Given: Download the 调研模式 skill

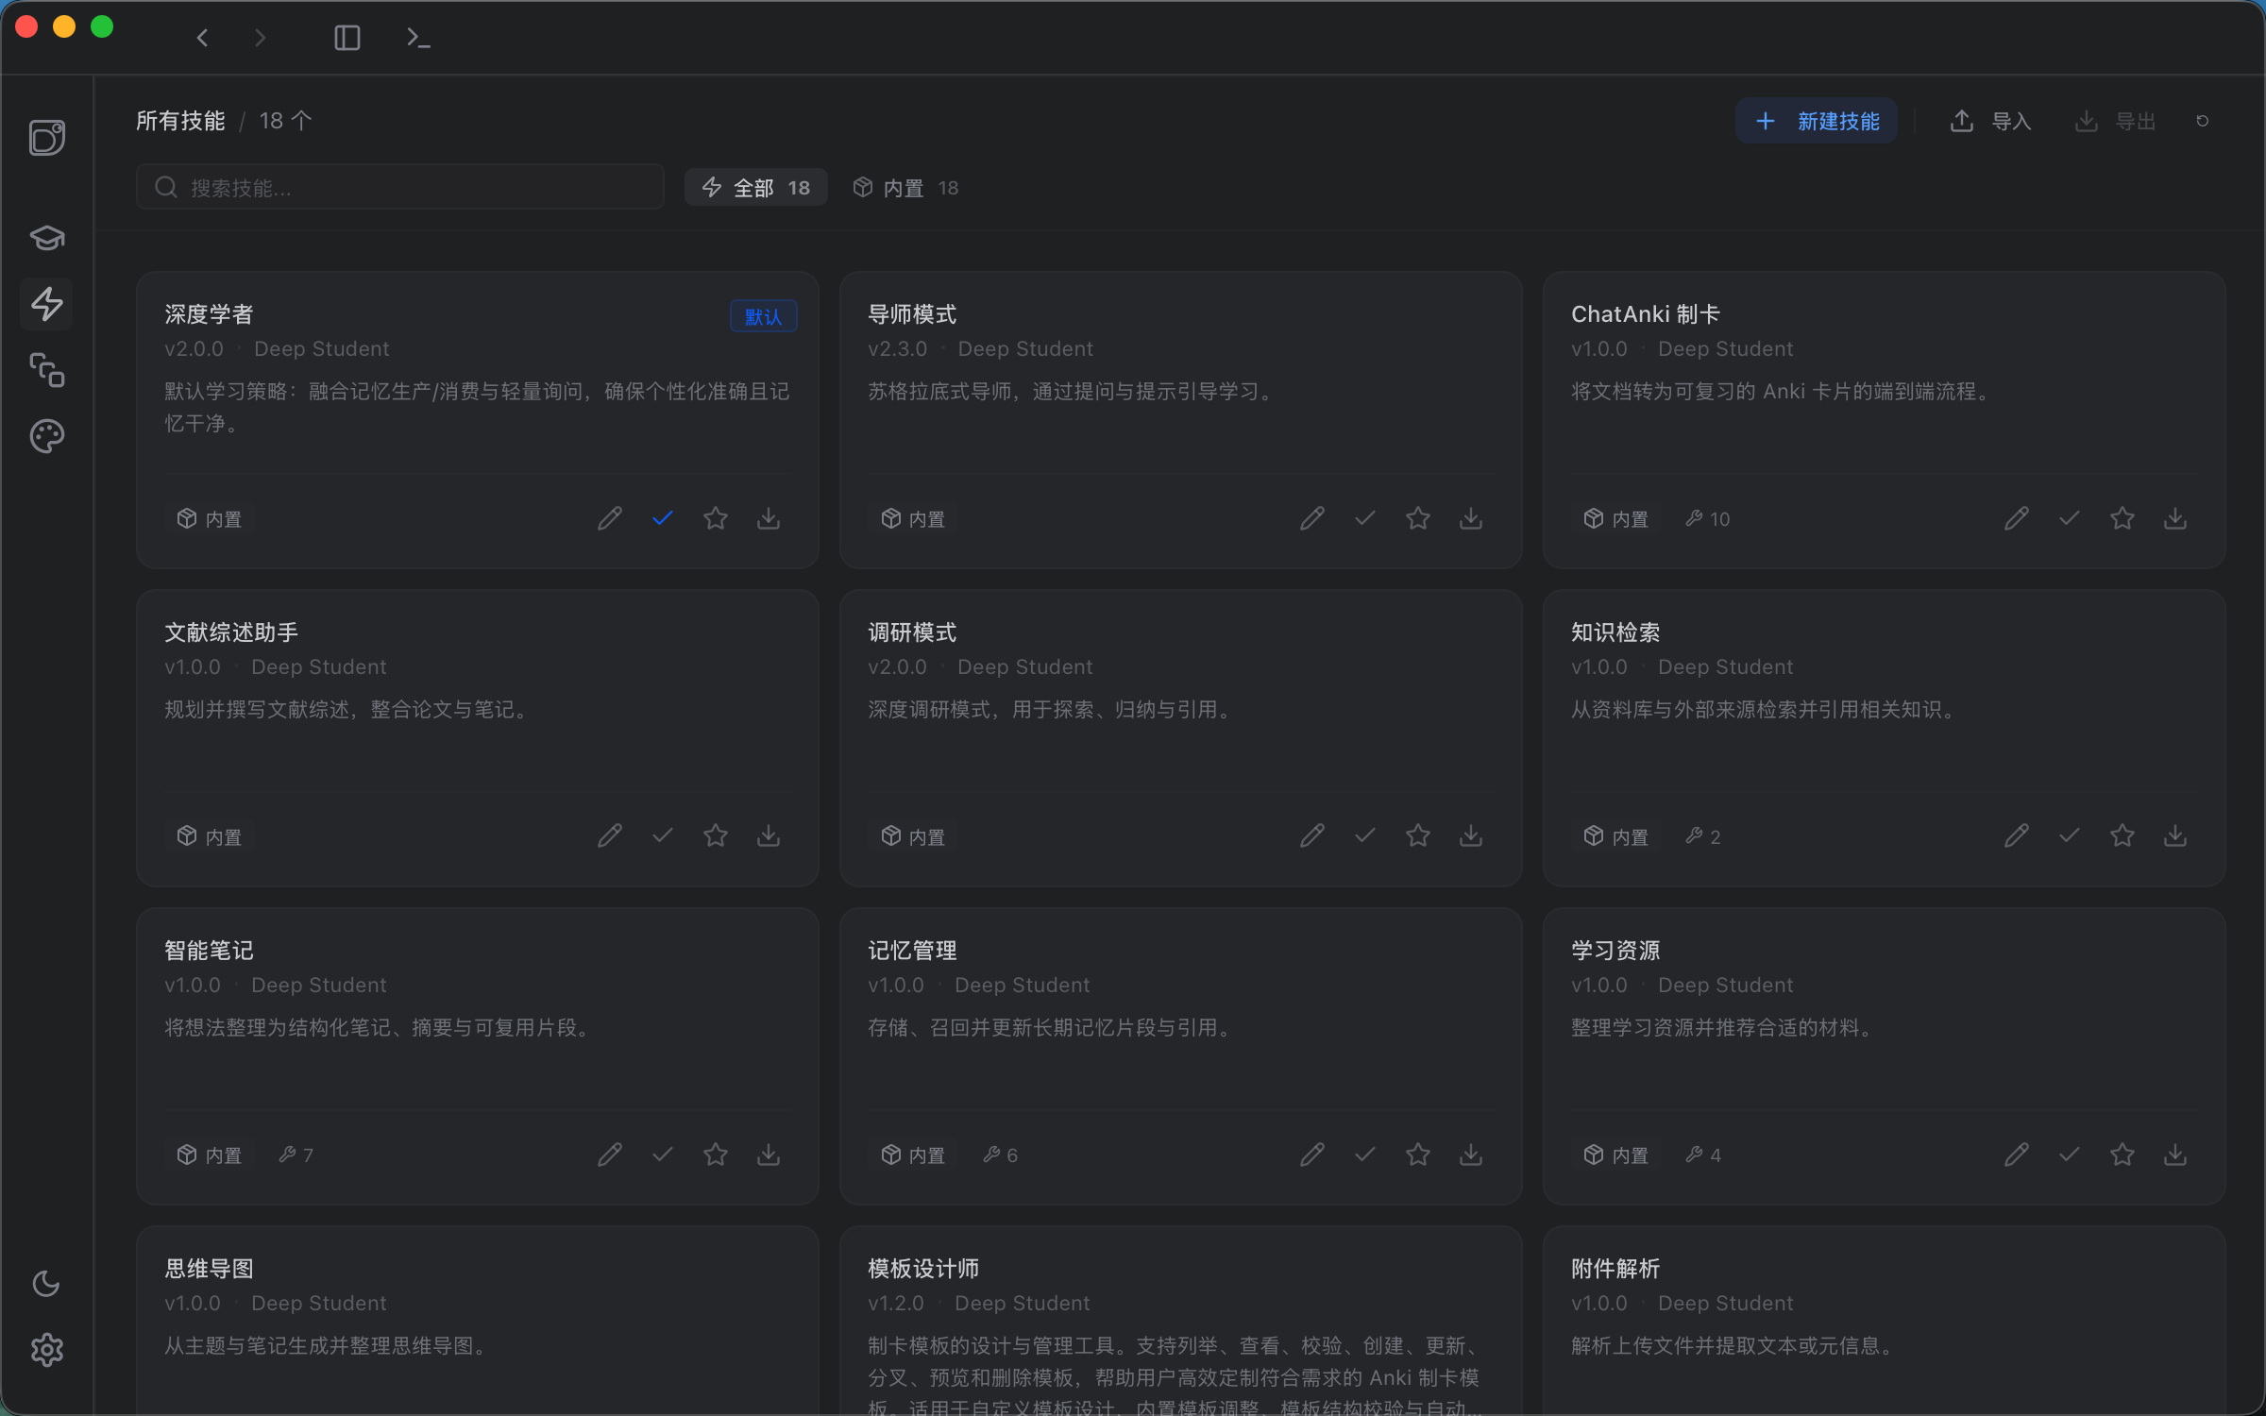Looking at the screenshot, I should coord(1471,835).
